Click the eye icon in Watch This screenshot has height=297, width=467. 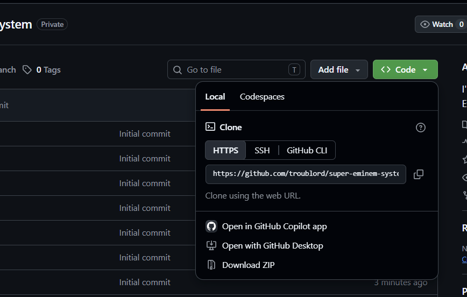[424, 24]
